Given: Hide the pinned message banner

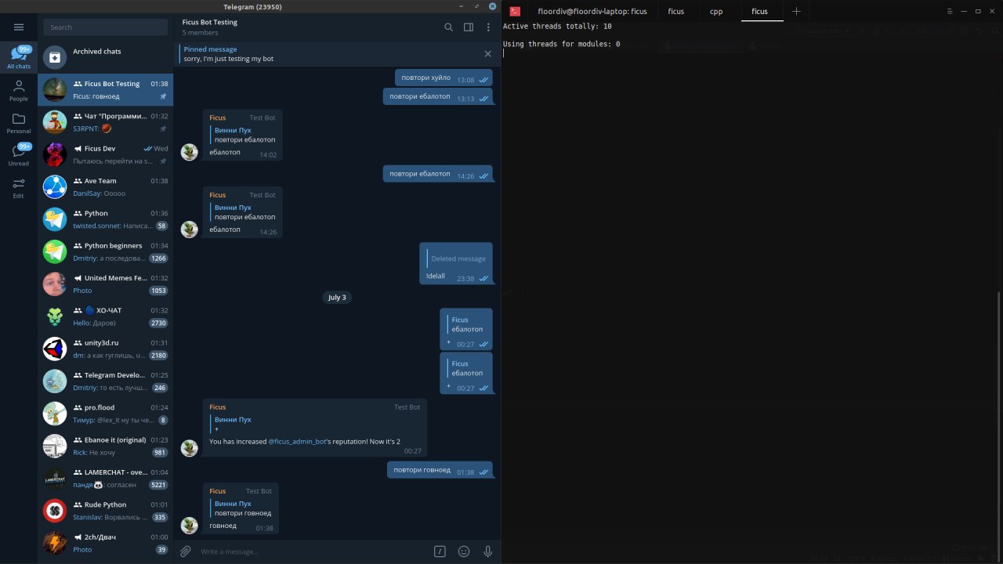Looking at the screenshot, I should pyautogui.click(x=487, y=54).
